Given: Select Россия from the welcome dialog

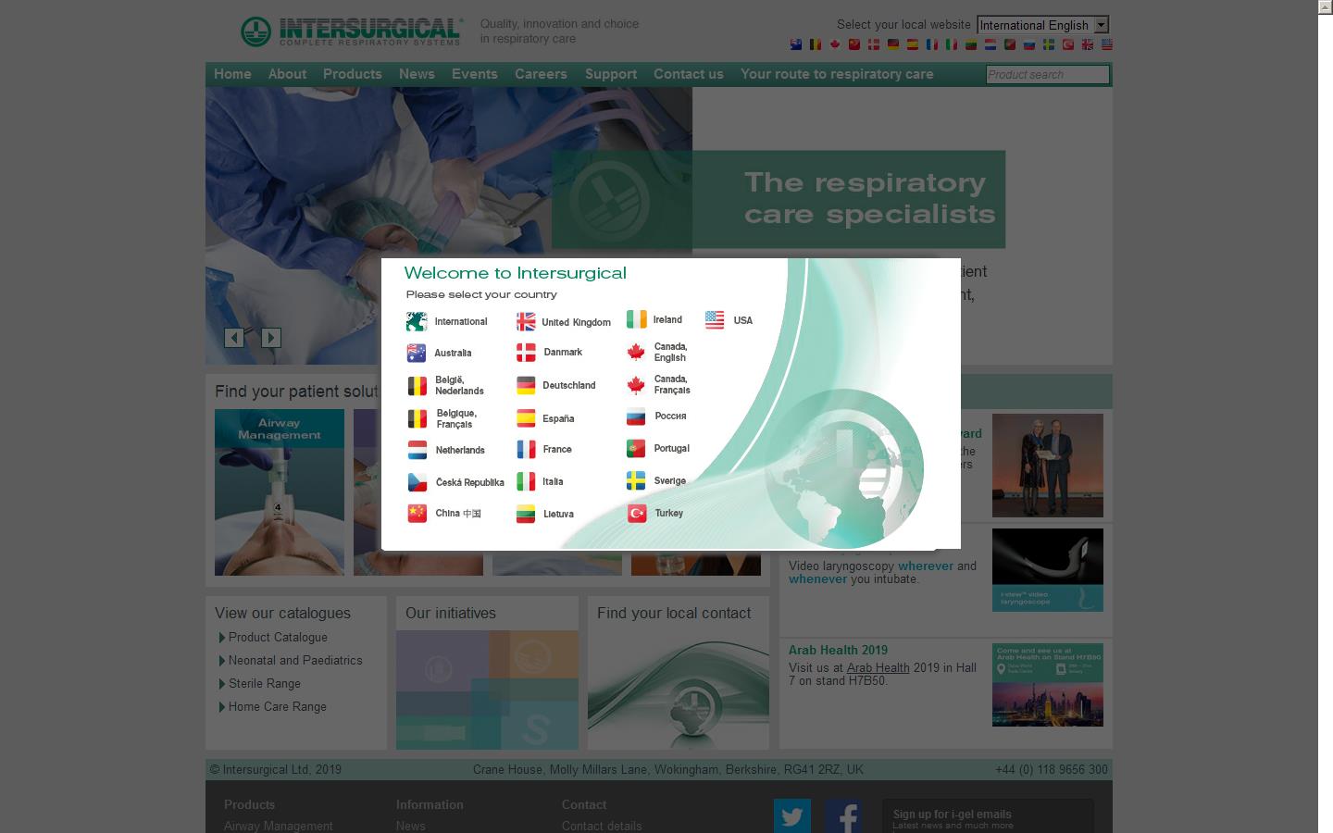Looking at the screenshot, I should [637, 416].
